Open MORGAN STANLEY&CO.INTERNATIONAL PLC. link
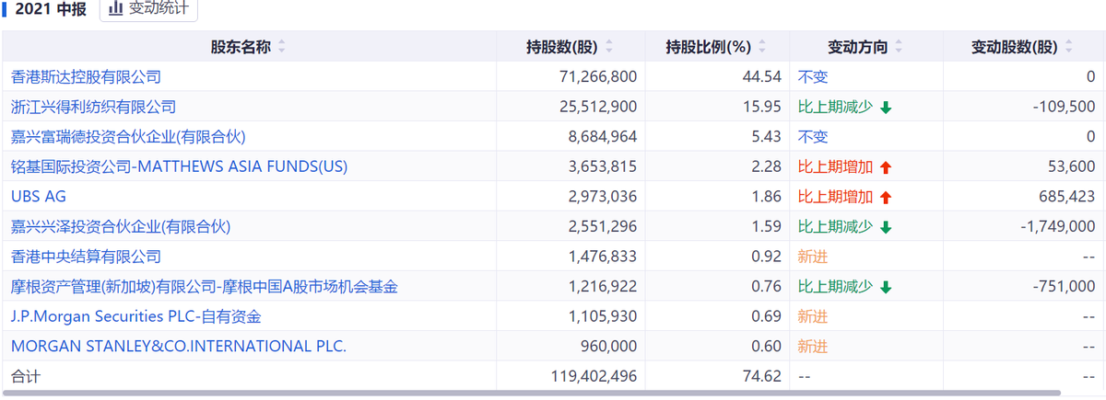The width and height of the screenshot is (1106, 400). [x=179, y=347]
